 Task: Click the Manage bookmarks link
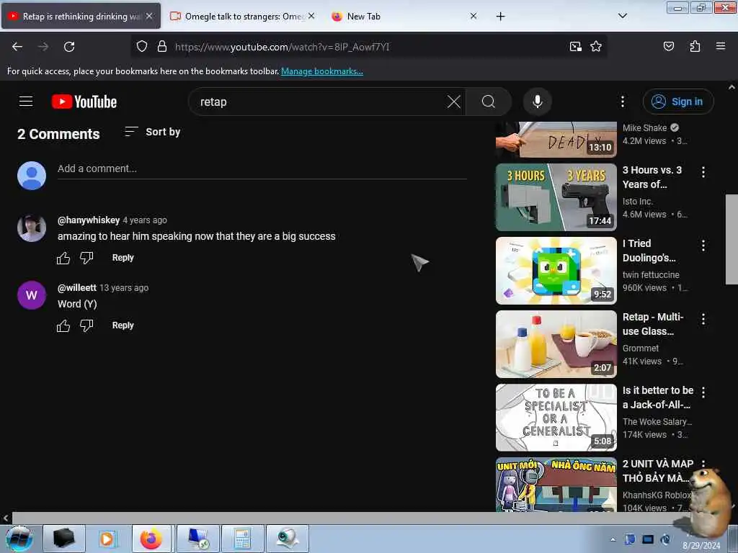coord(322,71)
